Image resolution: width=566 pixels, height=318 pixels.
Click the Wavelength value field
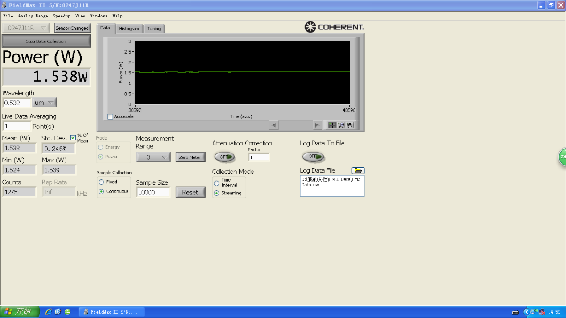pyautogui.click(x=17, y=103)
